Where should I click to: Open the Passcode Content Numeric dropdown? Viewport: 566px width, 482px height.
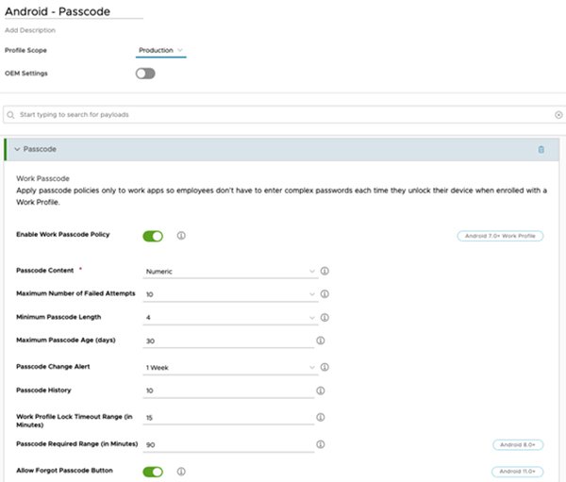point(229,272)
